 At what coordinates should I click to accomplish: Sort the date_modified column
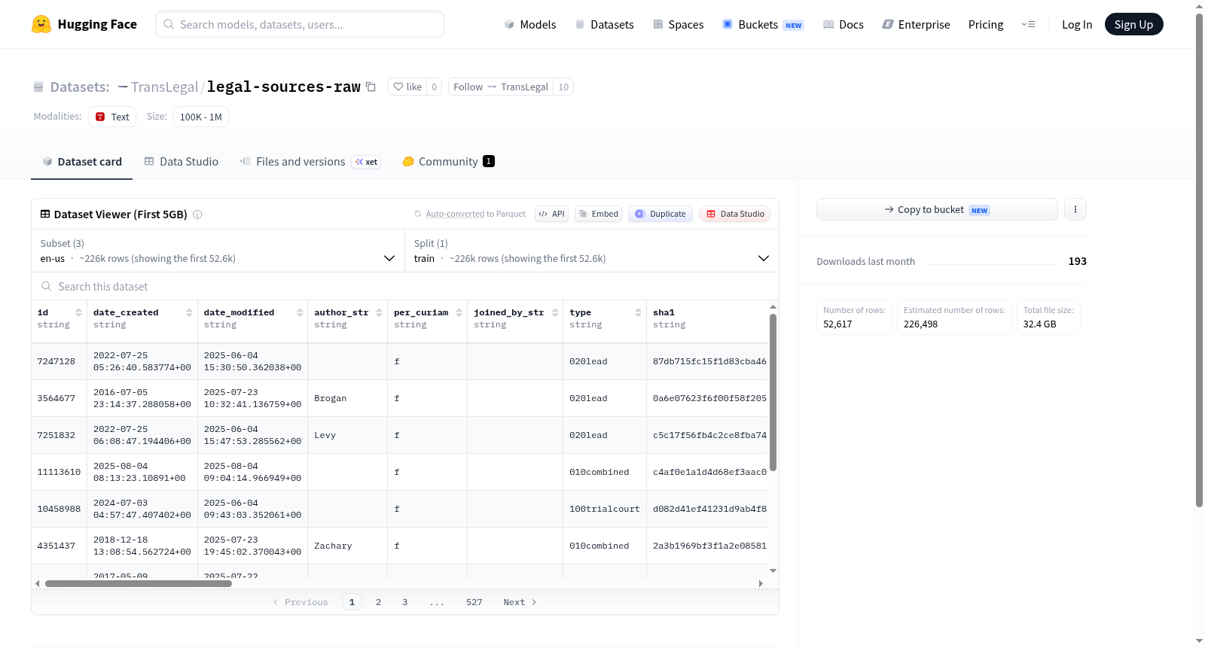click(x=300, y=312)
